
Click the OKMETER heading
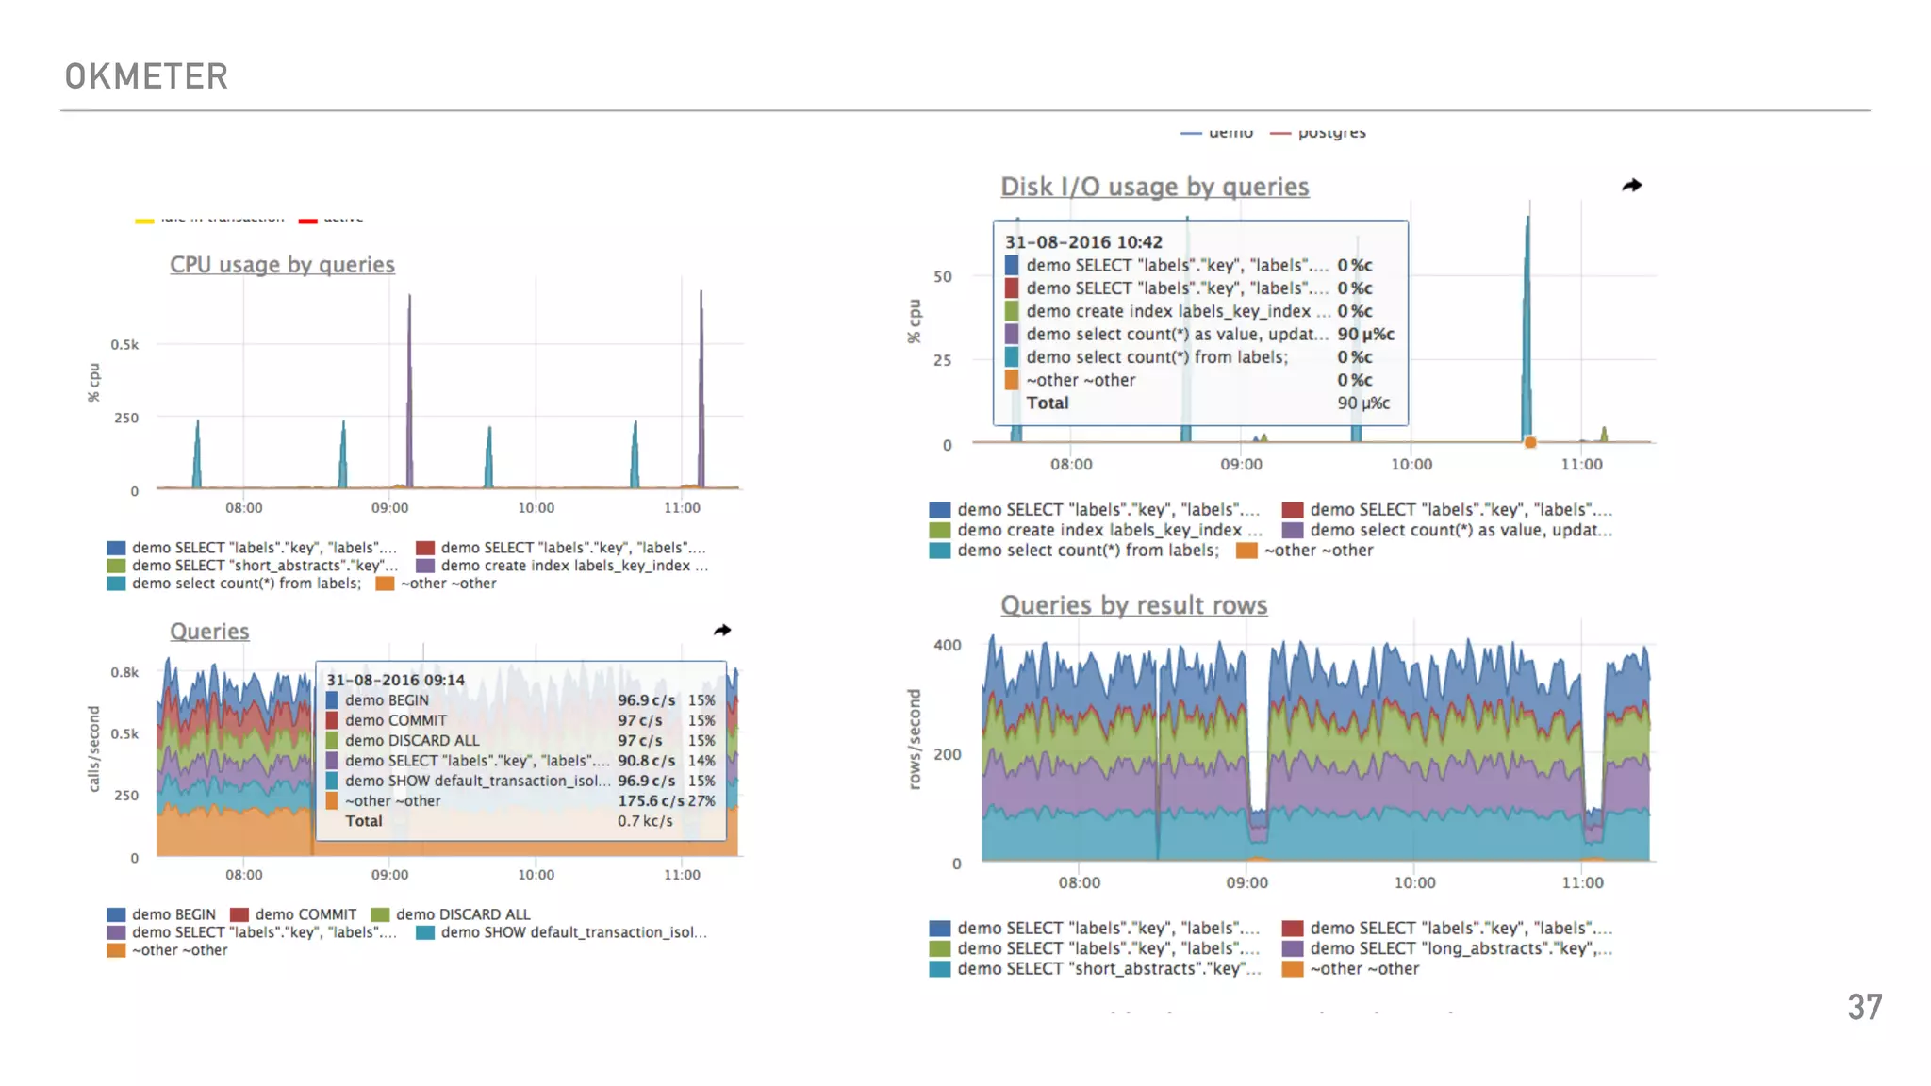[146, 76]
